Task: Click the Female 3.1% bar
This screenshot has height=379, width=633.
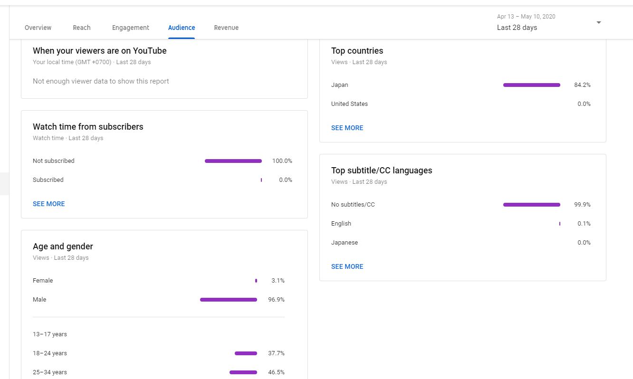Action: point(256,281)
